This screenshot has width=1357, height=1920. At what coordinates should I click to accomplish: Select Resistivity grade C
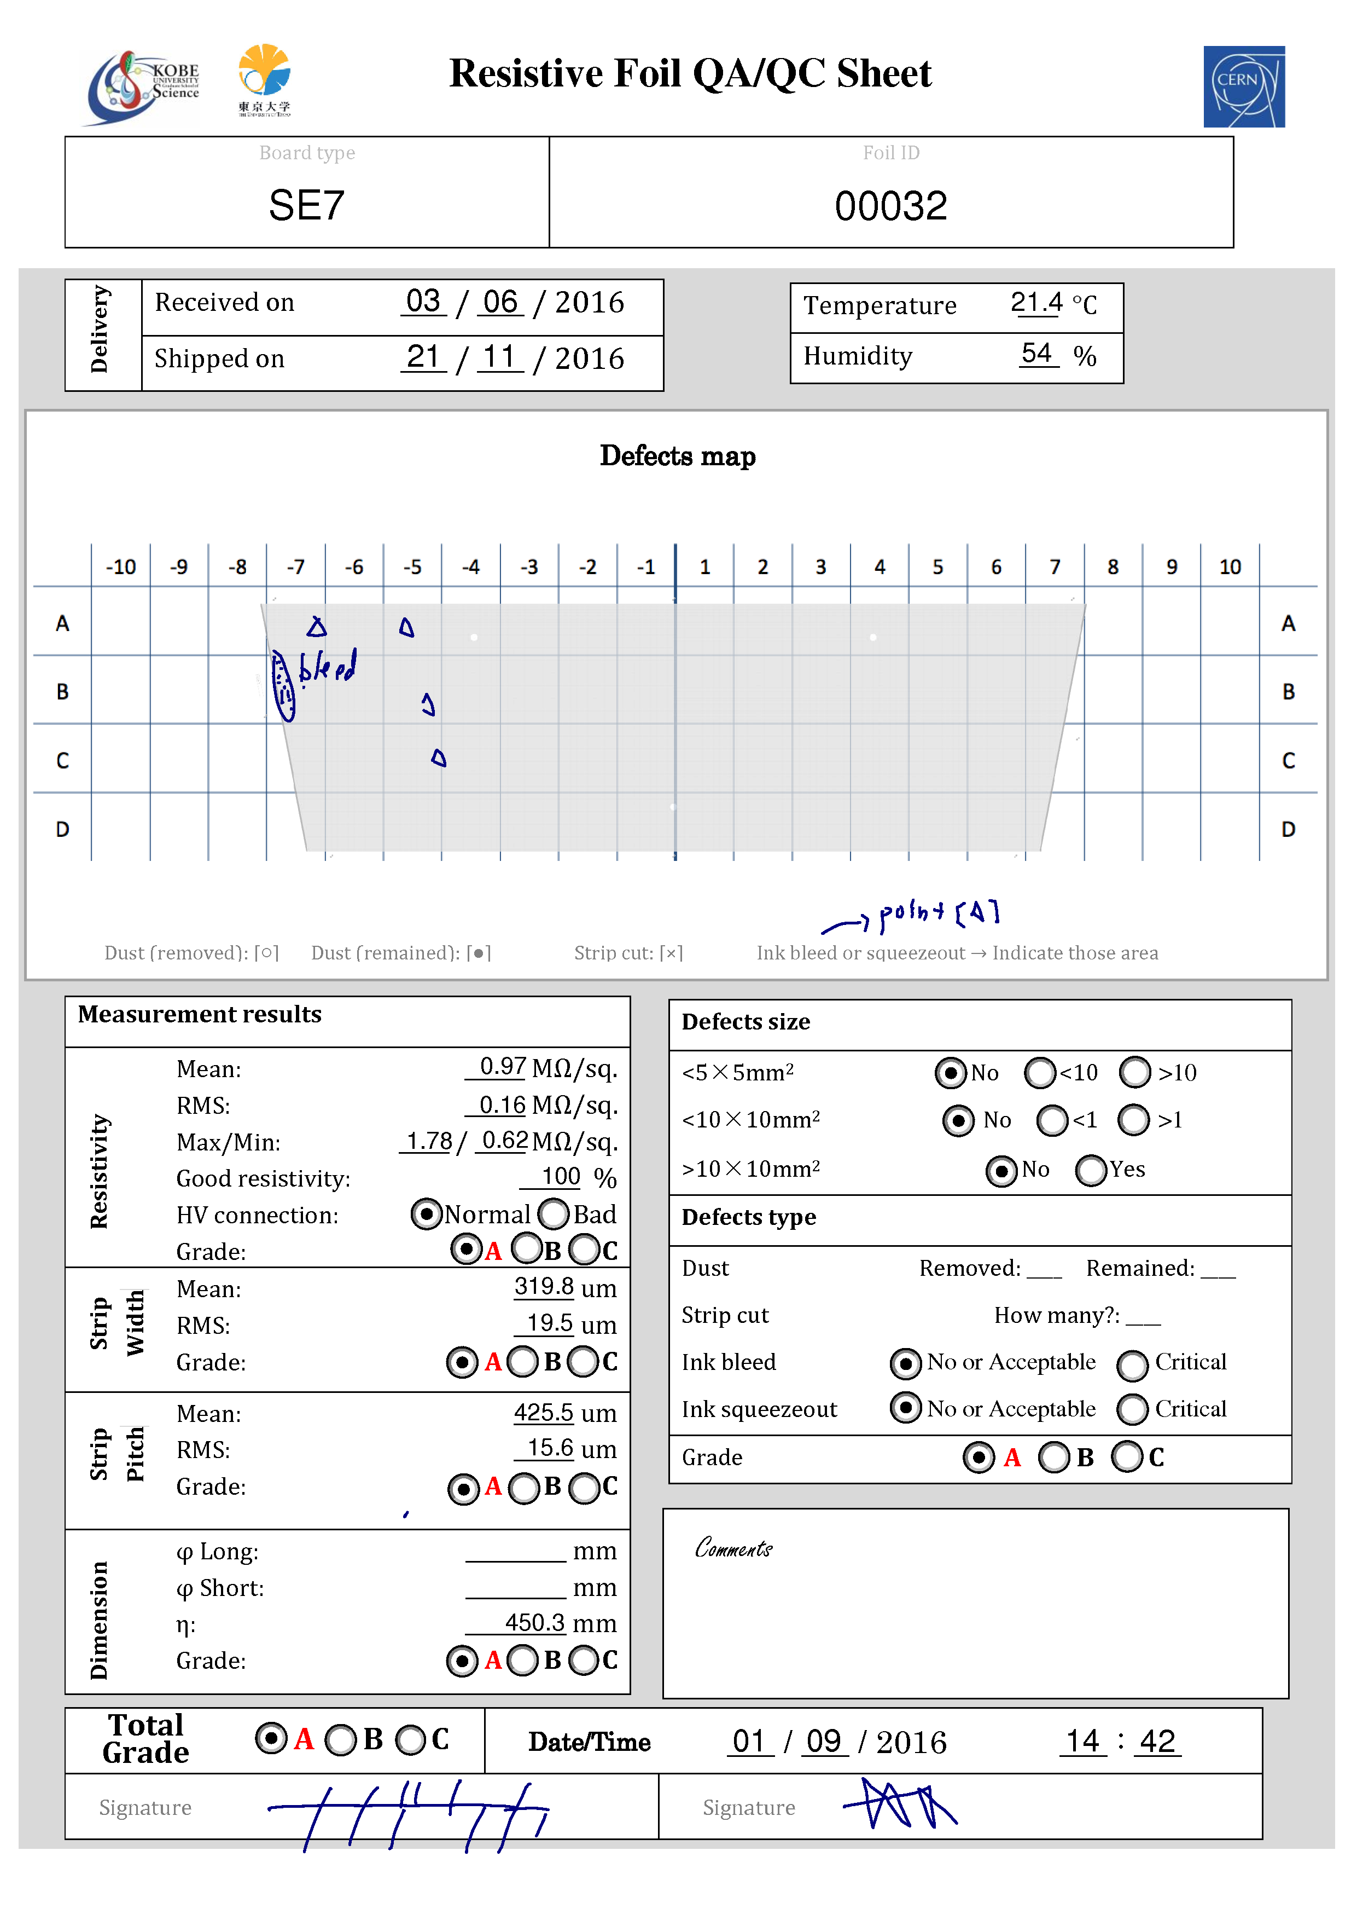pyautogui.click(x=584, y=1250)
